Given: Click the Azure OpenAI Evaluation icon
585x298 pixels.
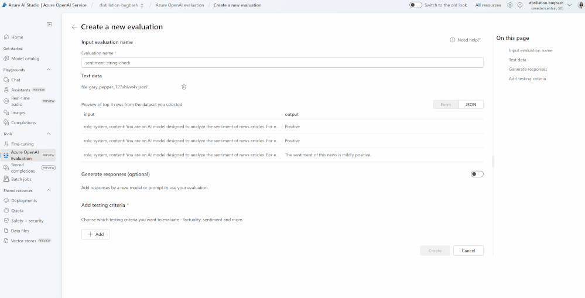Looking at the screenshot, I should point(6,155).
